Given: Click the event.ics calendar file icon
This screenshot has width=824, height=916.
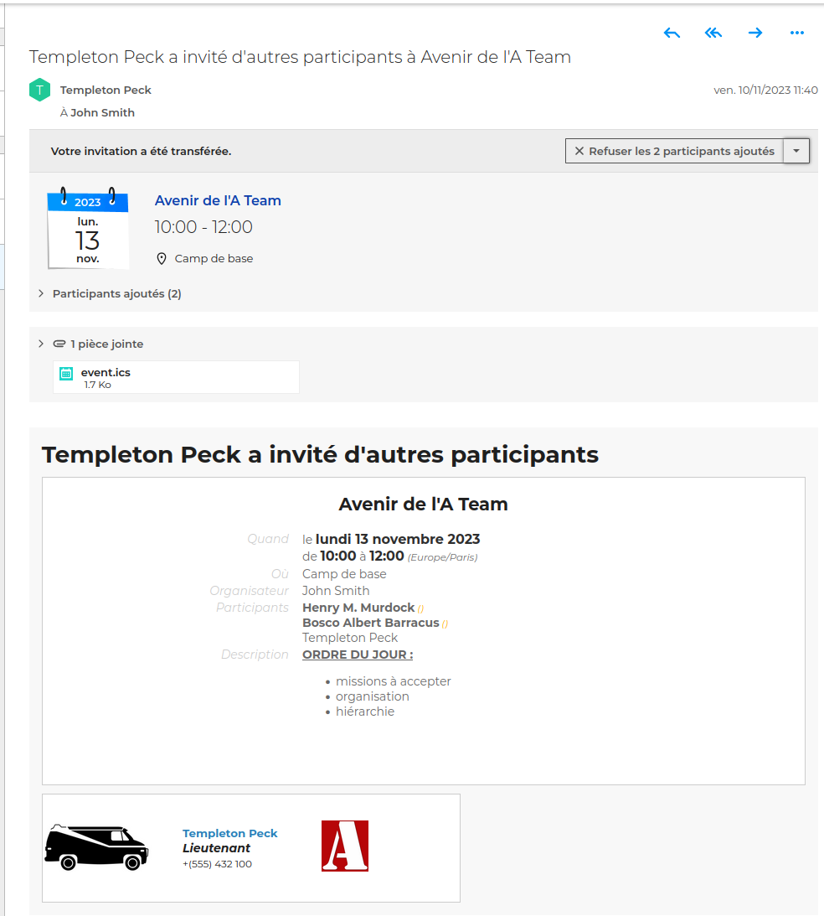Looking at the screenshot, I should [x=66, y=374].
